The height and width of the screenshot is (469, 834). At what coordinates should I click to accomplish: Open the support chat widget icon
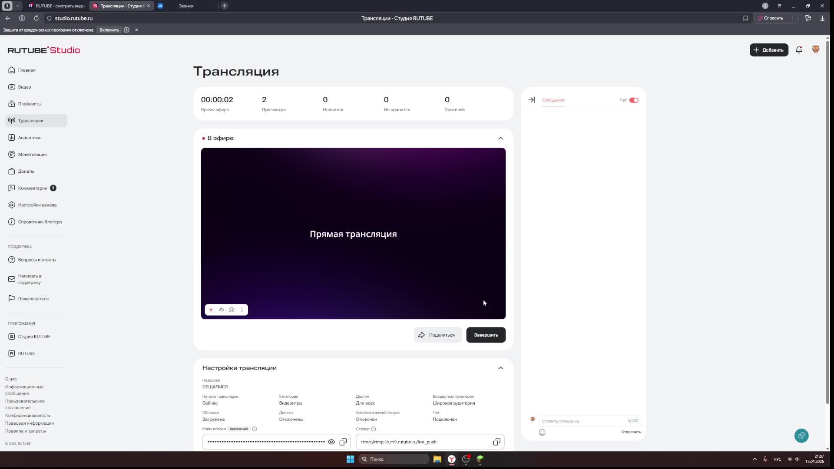coord(801,436)
